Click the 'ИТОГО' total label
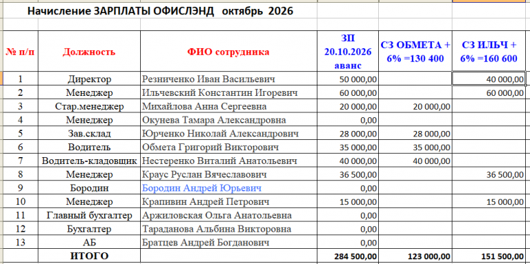530x264 pixels. pos(89,256)
